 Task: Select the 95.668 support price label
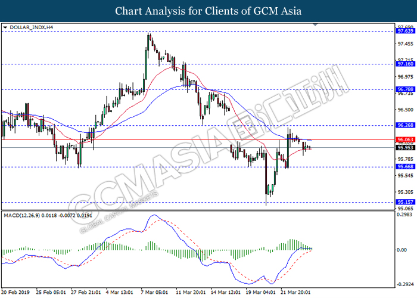(405, 167)
